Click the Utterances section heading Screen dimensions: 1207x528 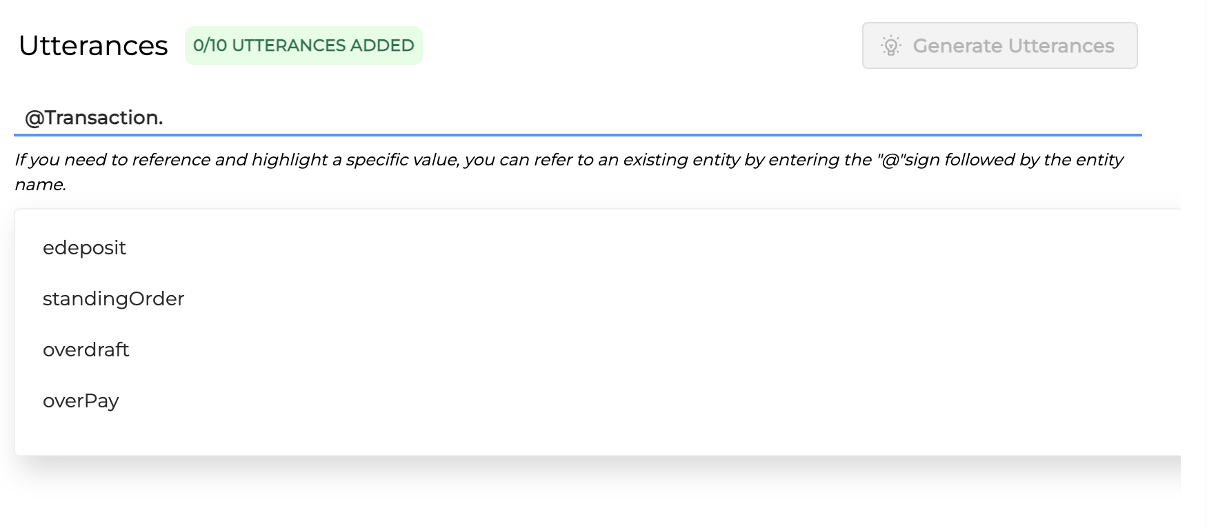coord(93,46)
